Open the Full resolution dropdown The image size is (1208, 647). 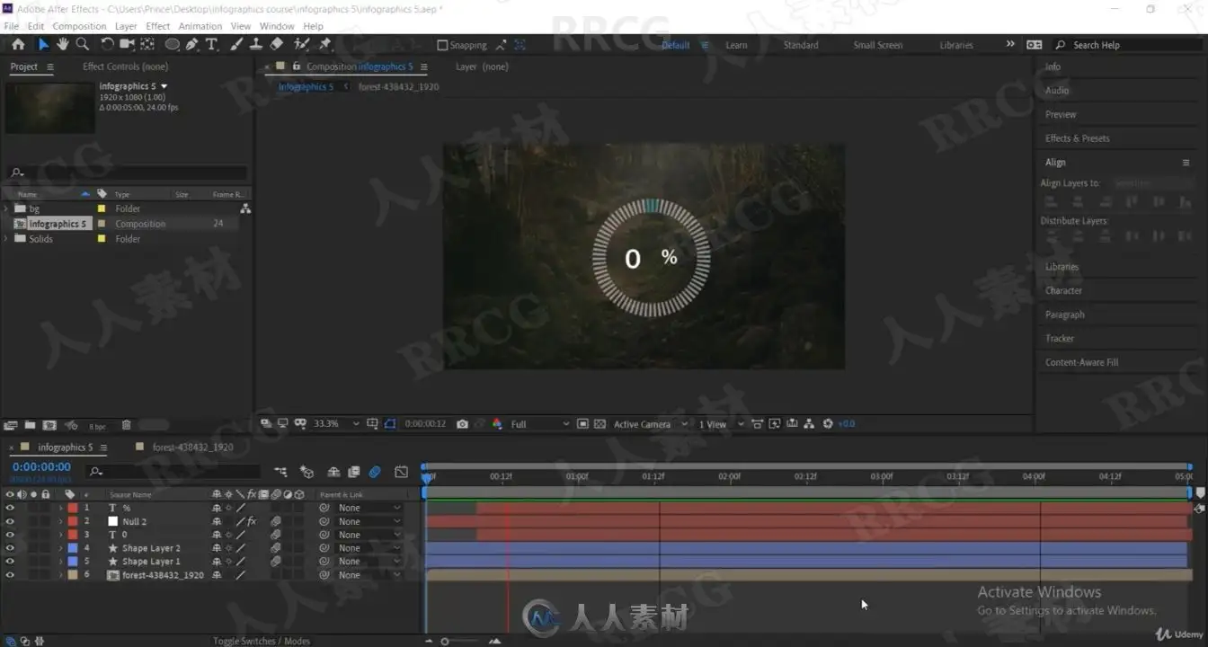[x=539, y=424]
